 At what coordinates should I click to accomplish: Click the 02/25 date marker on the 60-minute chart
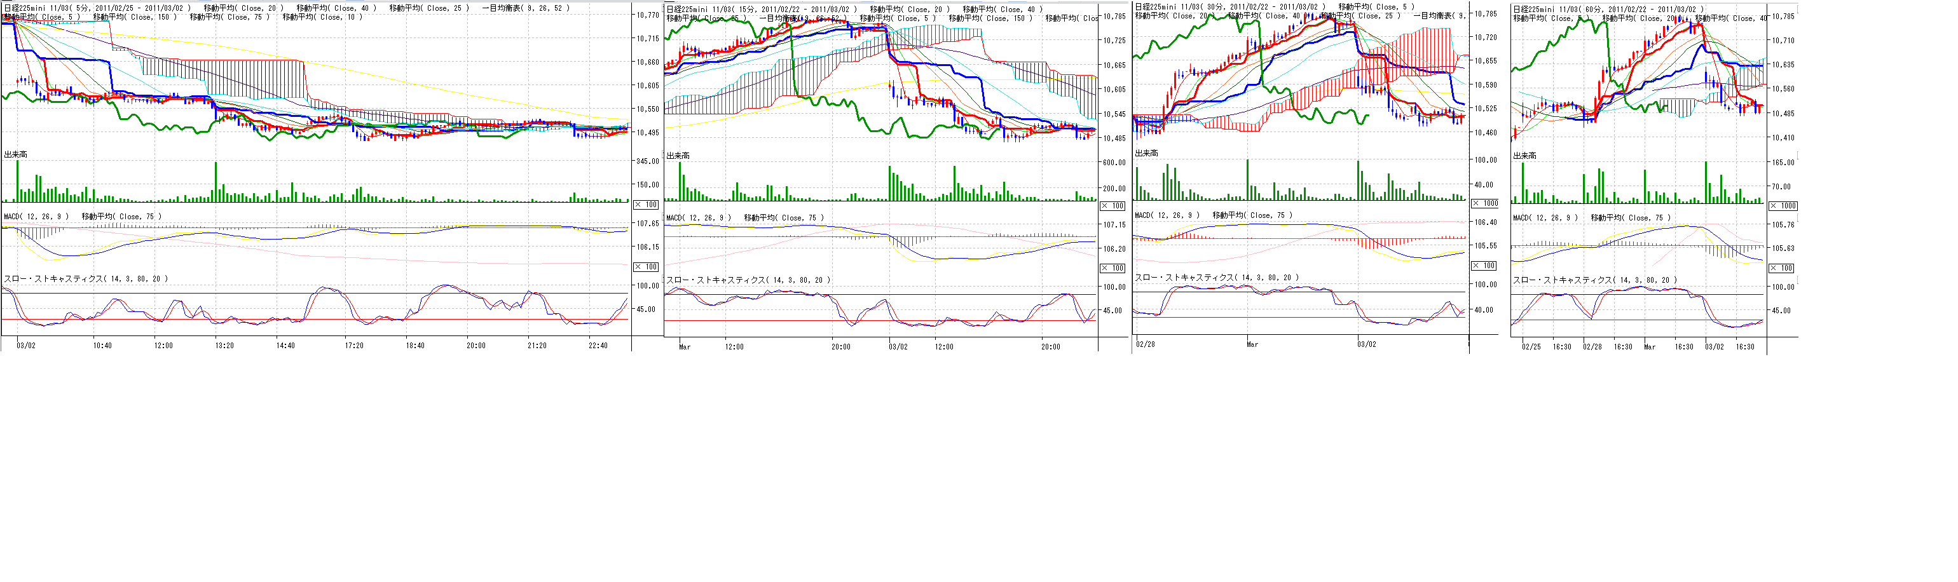pyautogui.click(x=1531, y=346)
